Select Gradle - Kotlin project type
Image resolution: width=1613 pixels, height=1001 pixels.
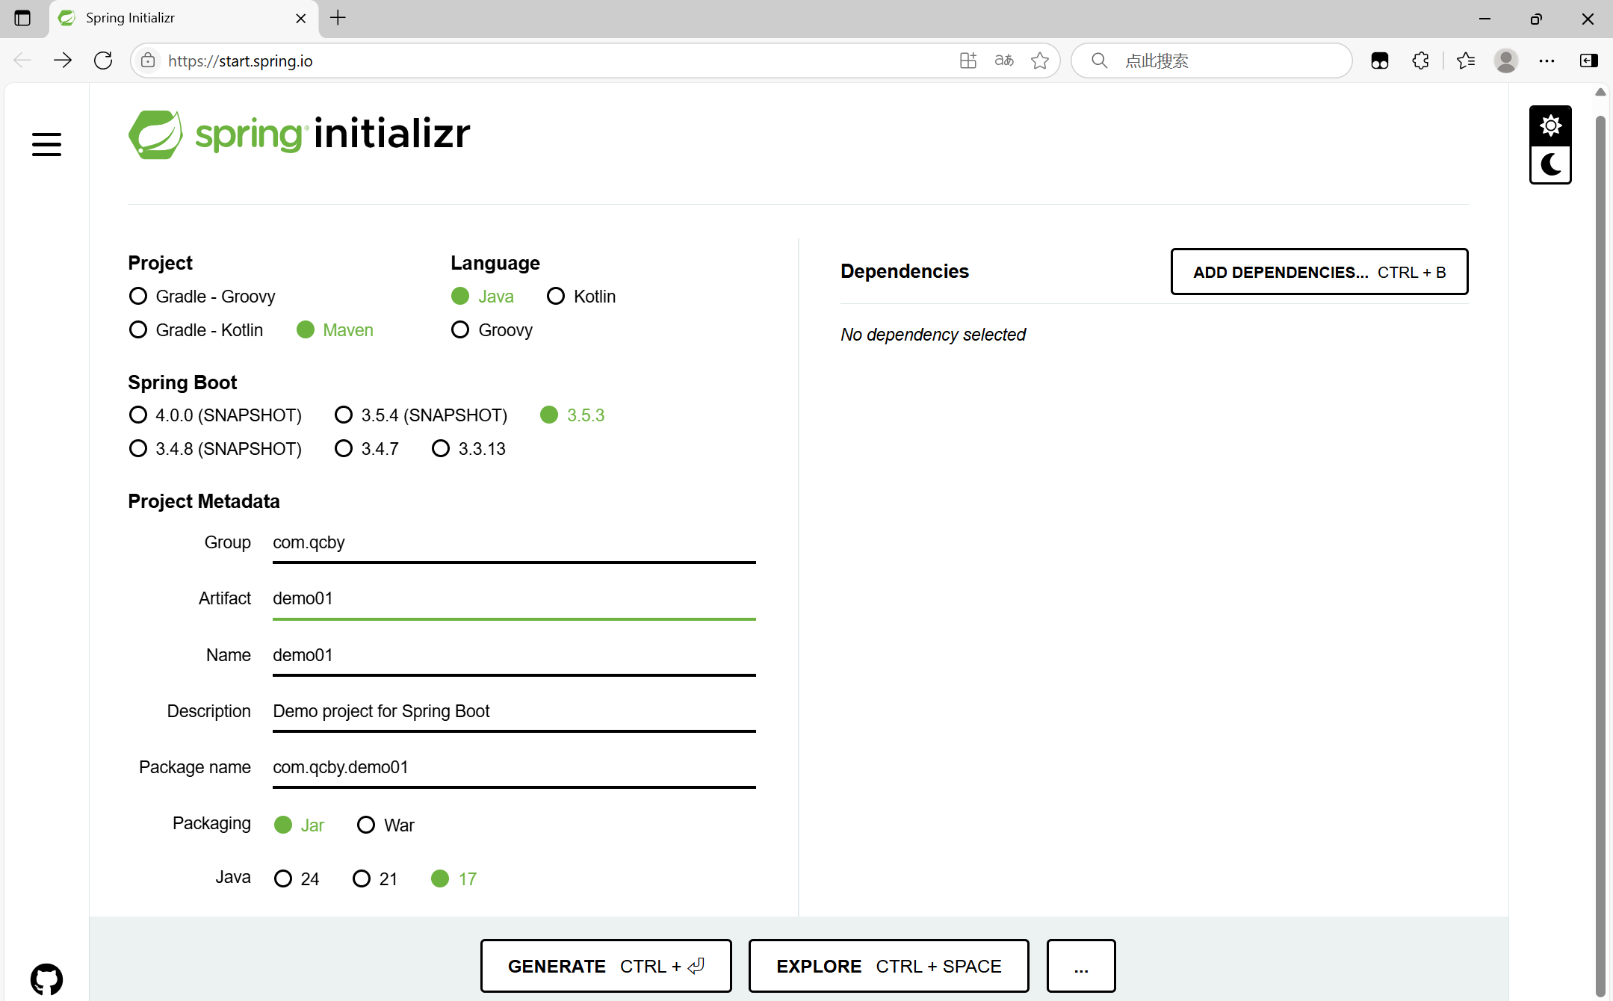tap(196, 330)
